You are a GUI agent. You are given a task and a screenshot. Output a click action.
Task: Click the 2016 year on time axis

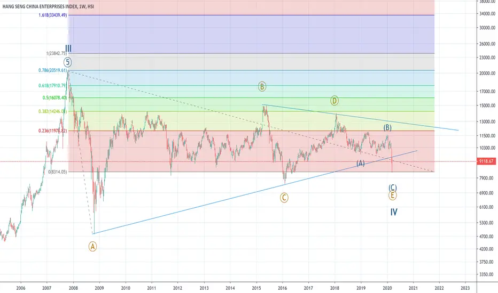(282, 288)
